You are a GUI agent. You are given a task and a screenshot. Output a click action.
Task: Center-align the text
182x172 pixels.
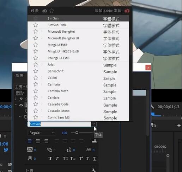tap(38, 141)
